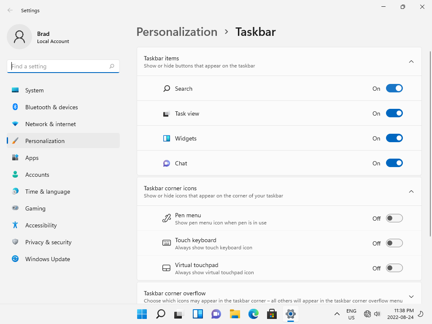Image resolution: width=432 pixels, height=324 pixels.
Task: Open Task view from the taskbar
Action: coord(179,314)
